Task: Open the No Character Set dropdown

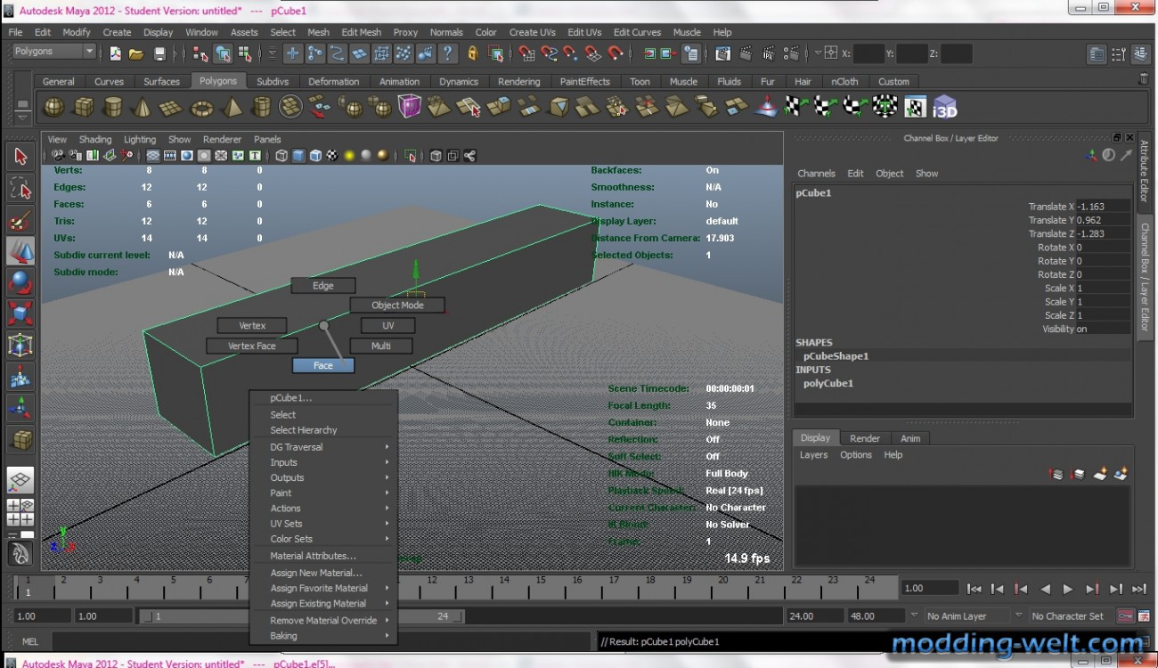Action: (x=1070, y=615)
